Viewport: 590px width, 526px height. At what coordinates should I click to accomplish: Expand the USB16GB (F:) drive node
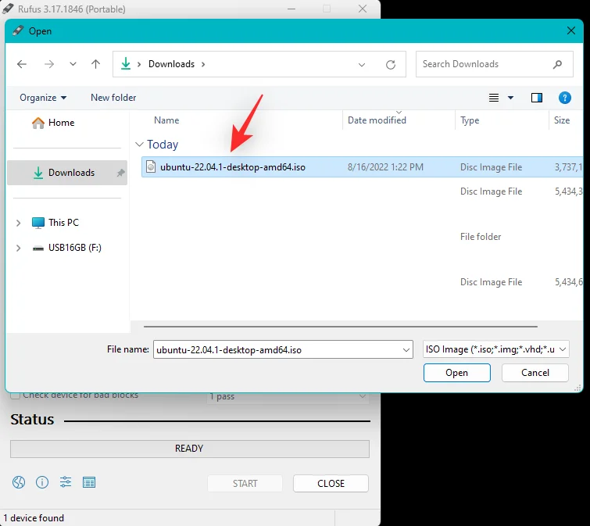(x=19, y=248)
